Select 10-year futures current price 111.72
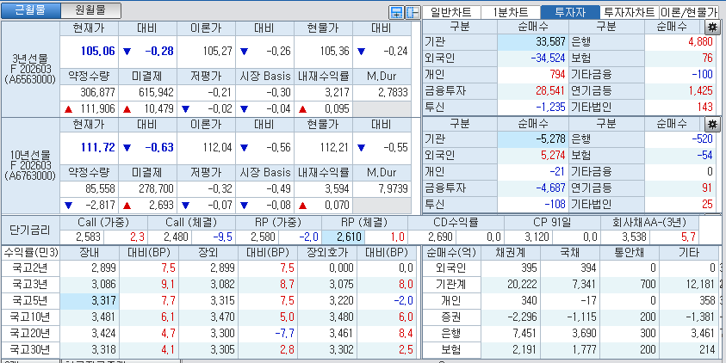This screenshot has width=726, height=363. click(x=89, y=147)
